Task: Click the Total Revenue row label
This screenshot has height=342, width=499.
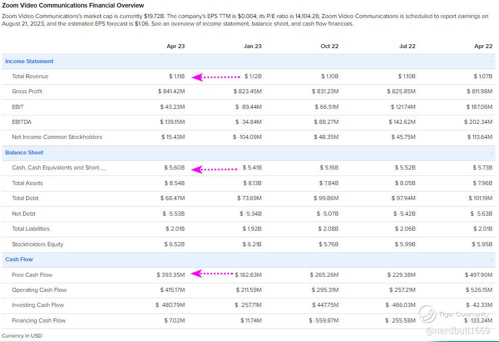Action: click(30, 76)
